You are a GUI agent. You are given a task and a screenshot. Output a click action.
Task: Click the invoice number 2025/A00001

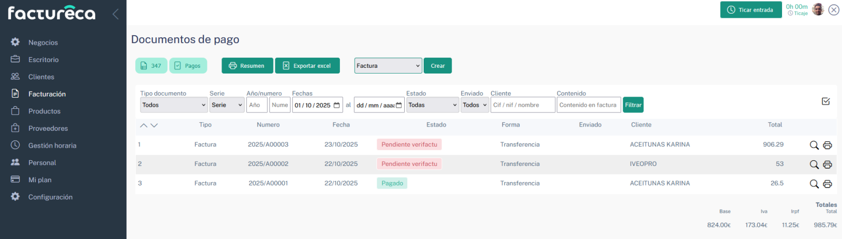point(268,183)
